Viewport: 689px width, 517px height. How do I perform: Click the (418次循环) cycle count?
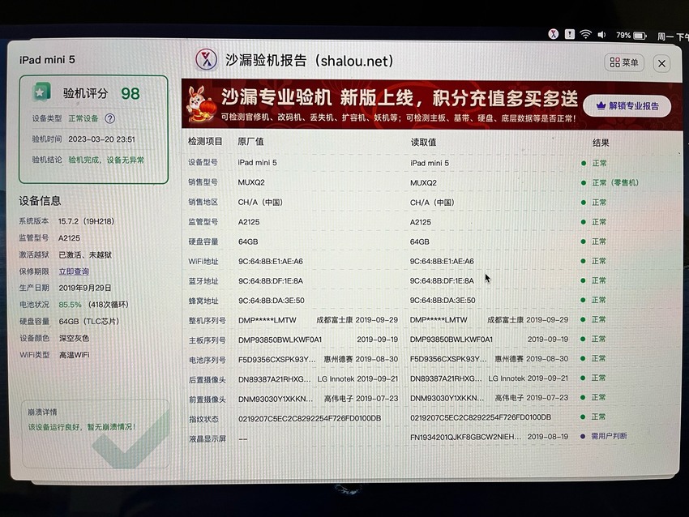(108, 305)
